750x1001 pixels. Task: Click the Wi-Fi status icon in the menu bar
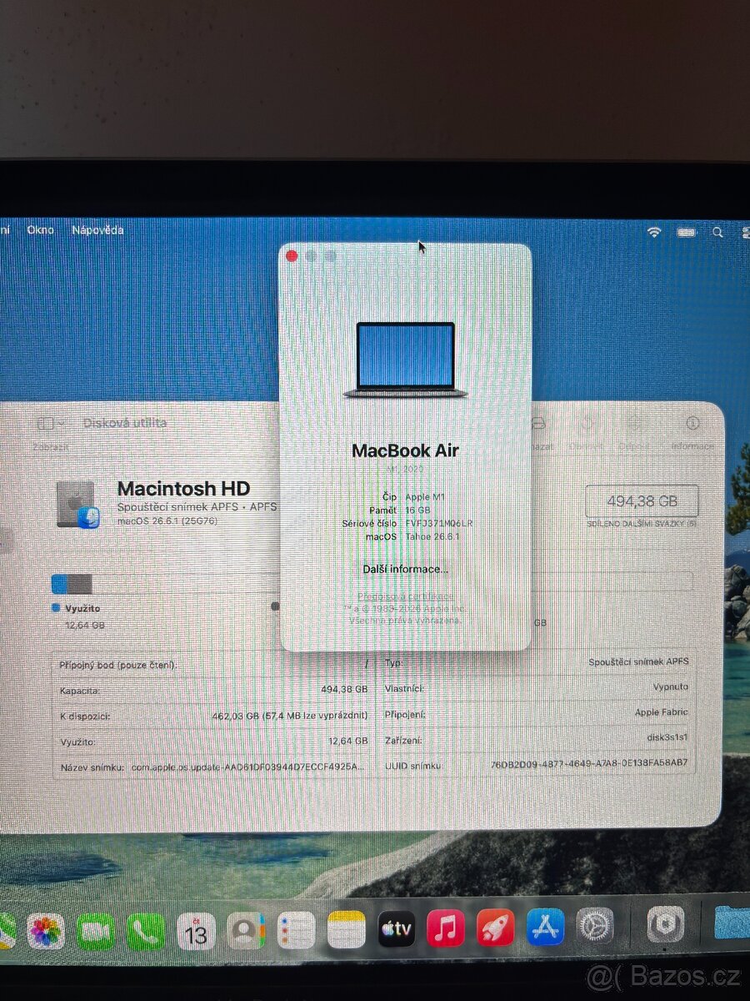(x=654, y=233)
